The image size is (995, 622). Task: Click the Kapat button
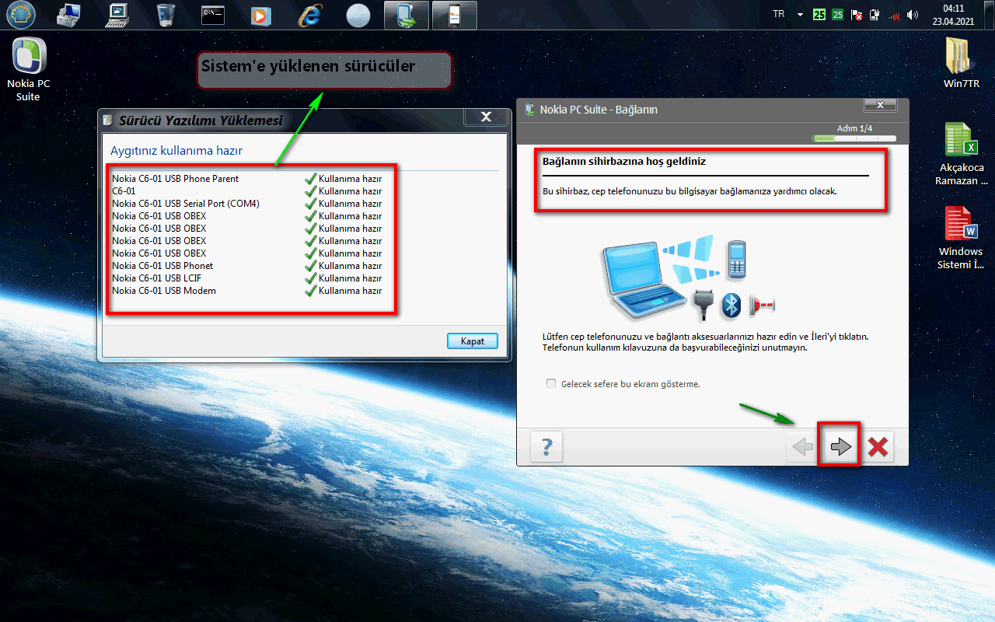click(x=473, y=341)
